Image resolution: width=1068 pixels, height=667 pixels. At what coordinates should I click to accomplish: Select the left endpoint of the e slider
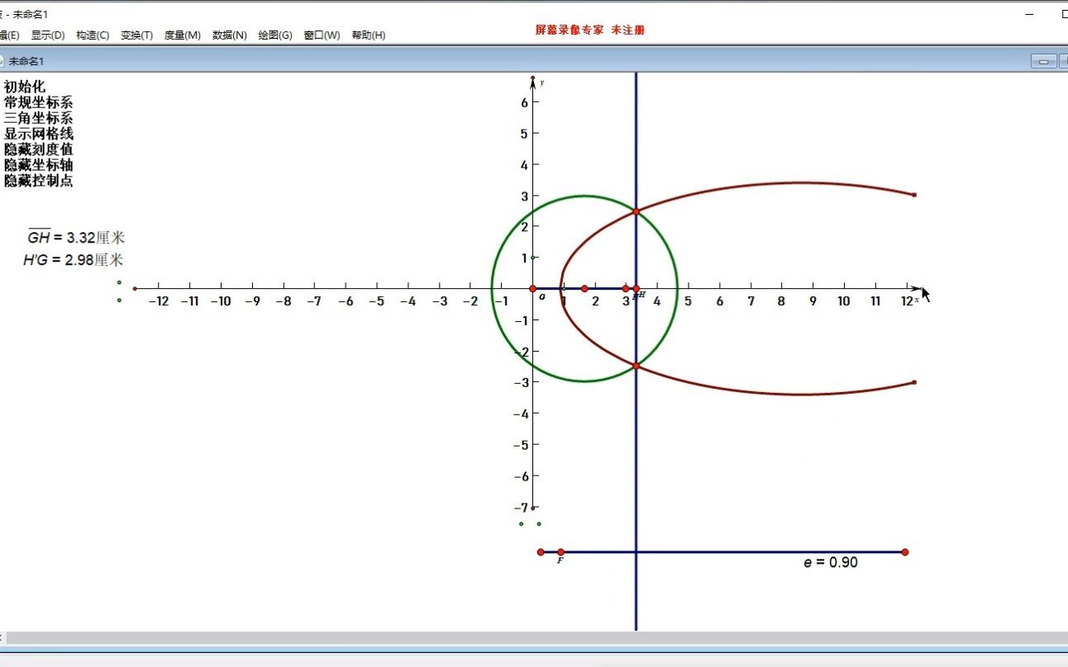point(541,551)
